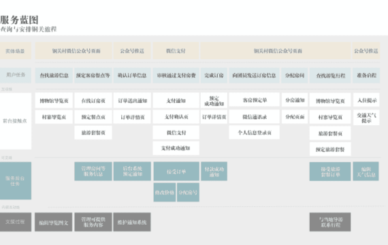Screen dimensions: 388x245
Task: Select the 订单送出通知 touchpoint box
Action: (132, 101)
